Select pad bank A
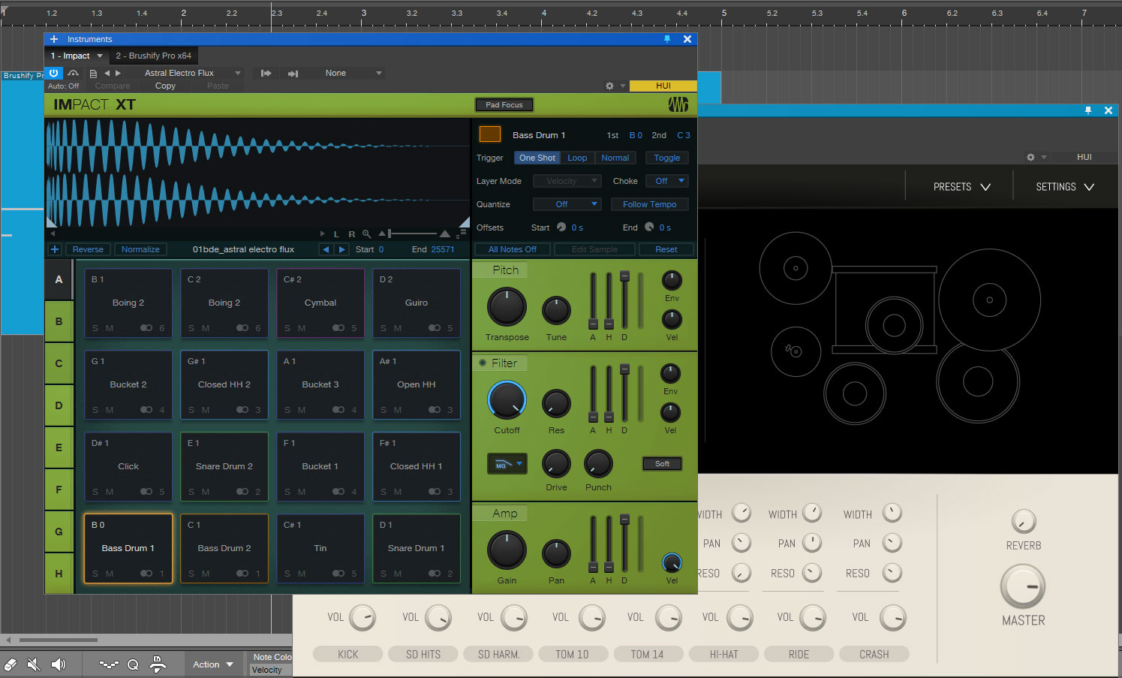Screen dimensions: 1122x678 59,279
